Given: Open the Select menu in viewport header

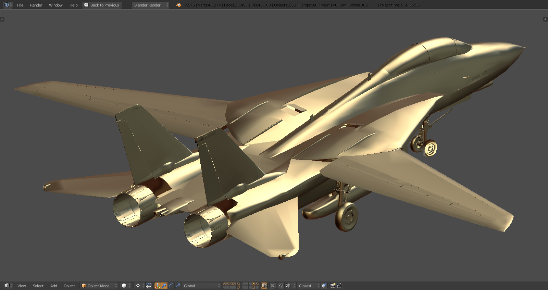Looking at the screenshot, I should [38, 286].
